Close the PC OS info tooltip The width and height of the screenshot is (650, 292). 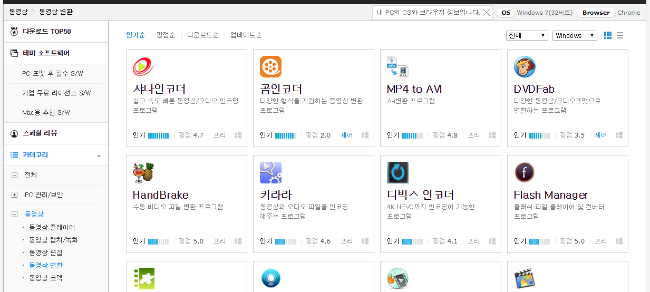pyautogui.click(x=487, y=13)
